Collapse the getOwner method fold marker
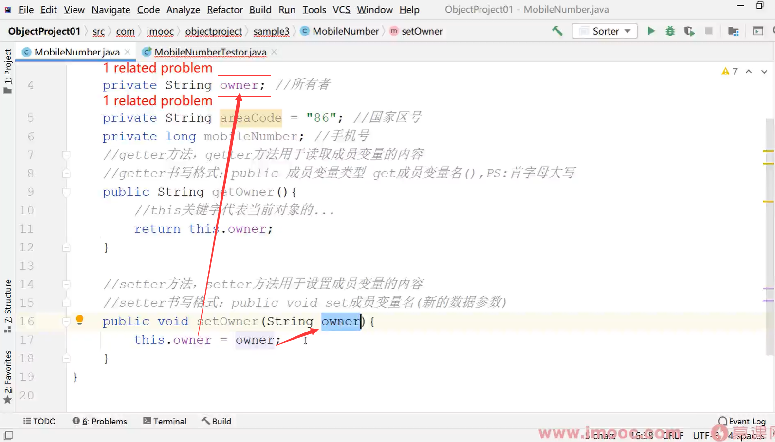 tap(66, 192)
